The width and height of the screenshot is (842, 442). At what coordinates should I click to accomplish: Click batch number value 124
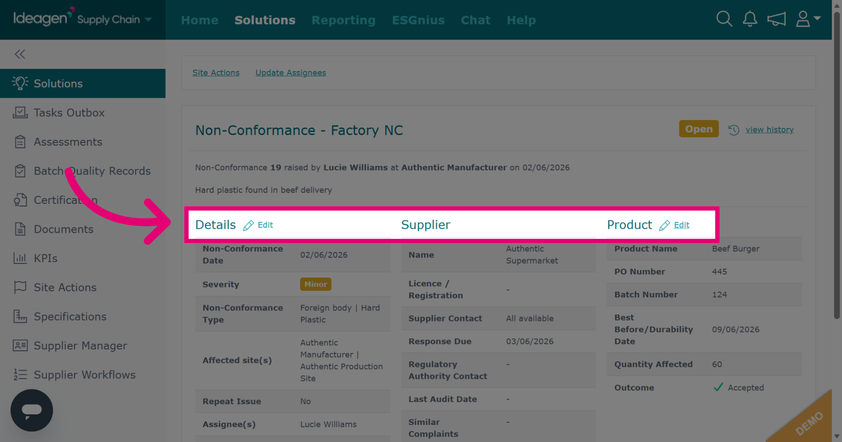[720, 295]
